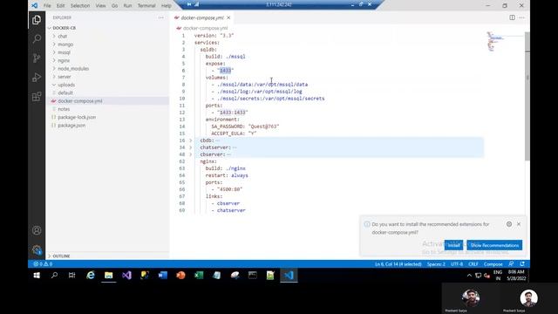Open the Search view in activity bar
Screen dimensions: 558x314
[37, 38]
